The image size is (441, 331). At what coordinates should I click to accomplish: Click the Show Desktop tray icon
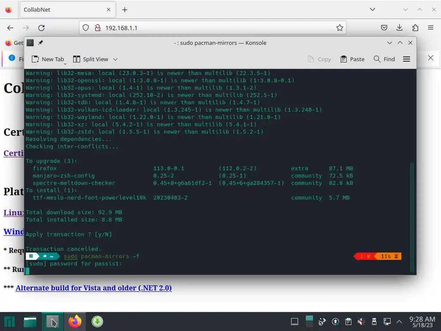[x=295, y=322]
